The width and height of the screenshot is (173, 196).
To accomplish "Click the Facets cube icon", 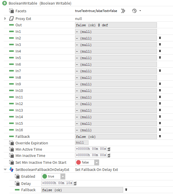I will pyautogui.click(x=11, y=11).
